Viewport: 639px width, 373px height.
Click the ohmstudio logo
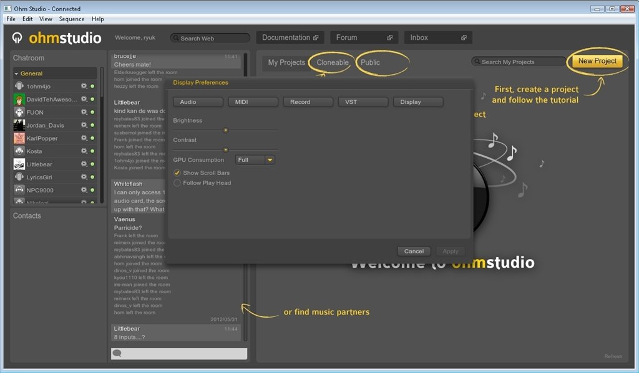tap(57, 38)
